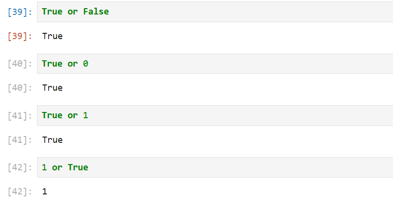The height and width of the screenshot is (207, 393).
Task: Click the True output of cell 40
Action: 52,88
